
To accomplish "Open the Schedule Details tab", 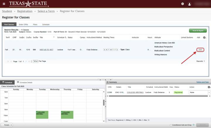I will pos(25,82).
